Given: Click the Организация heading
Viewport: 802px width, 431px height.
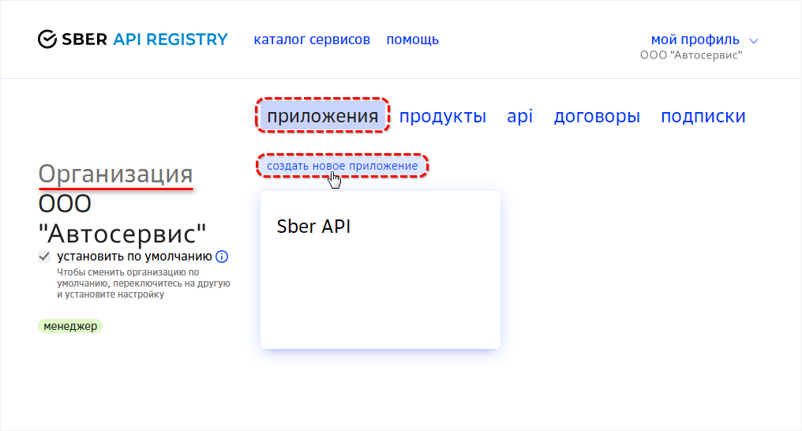Looking at the screenshot, I should point(115,174).
